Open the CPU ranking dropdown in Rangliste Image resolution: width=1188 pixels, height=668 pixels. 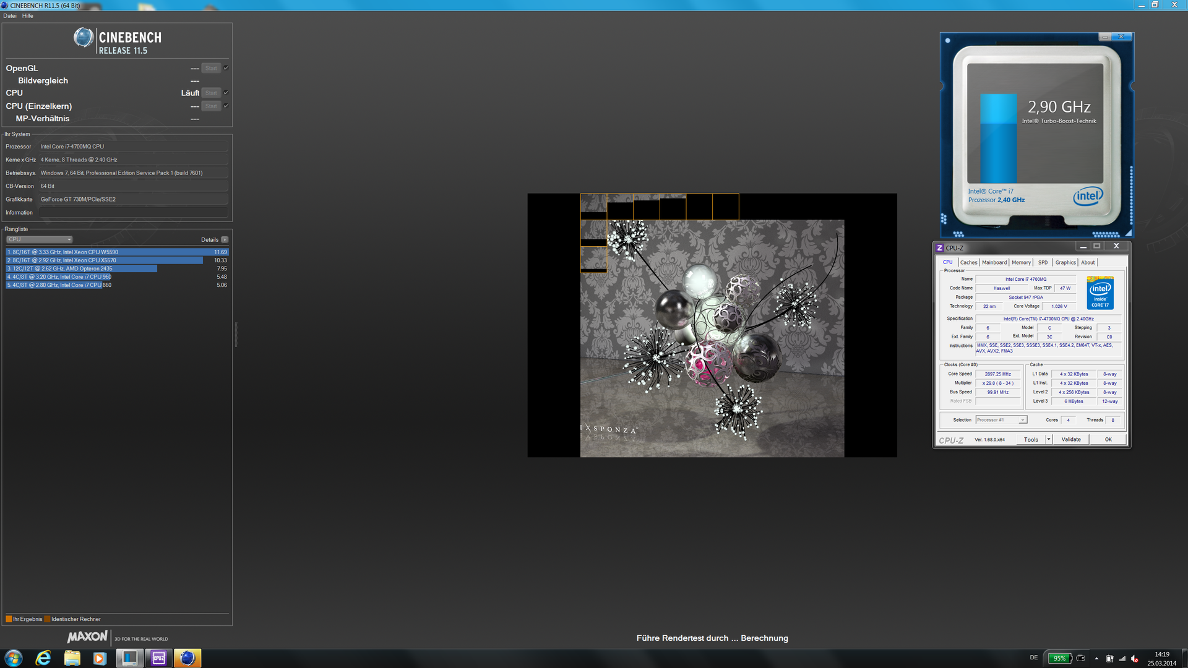pyautogui.click(x=40, y=239)
